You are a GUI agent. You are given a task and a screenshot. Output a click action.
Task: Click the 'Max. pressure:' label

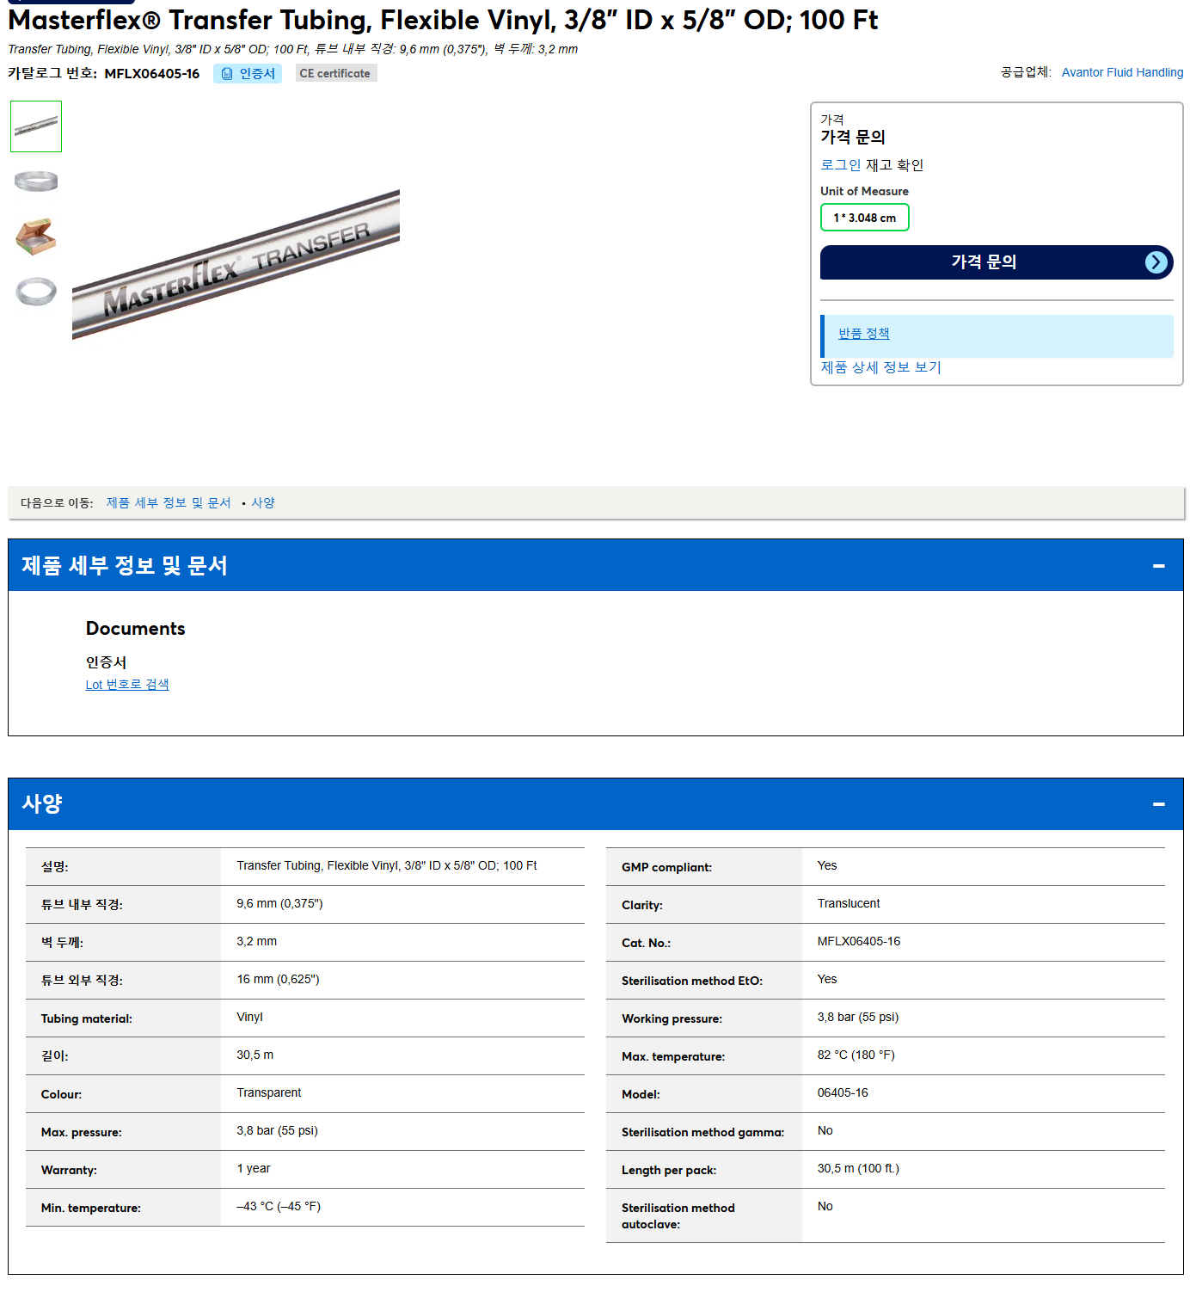click(x=81, y=1132)
